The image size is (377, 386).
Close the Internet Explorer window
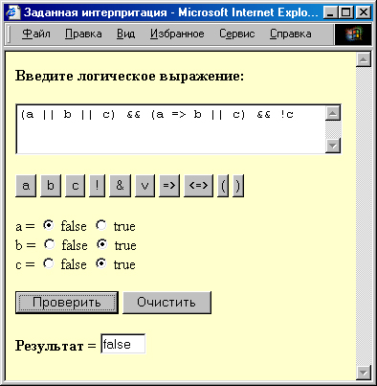(x=364, y=12)
